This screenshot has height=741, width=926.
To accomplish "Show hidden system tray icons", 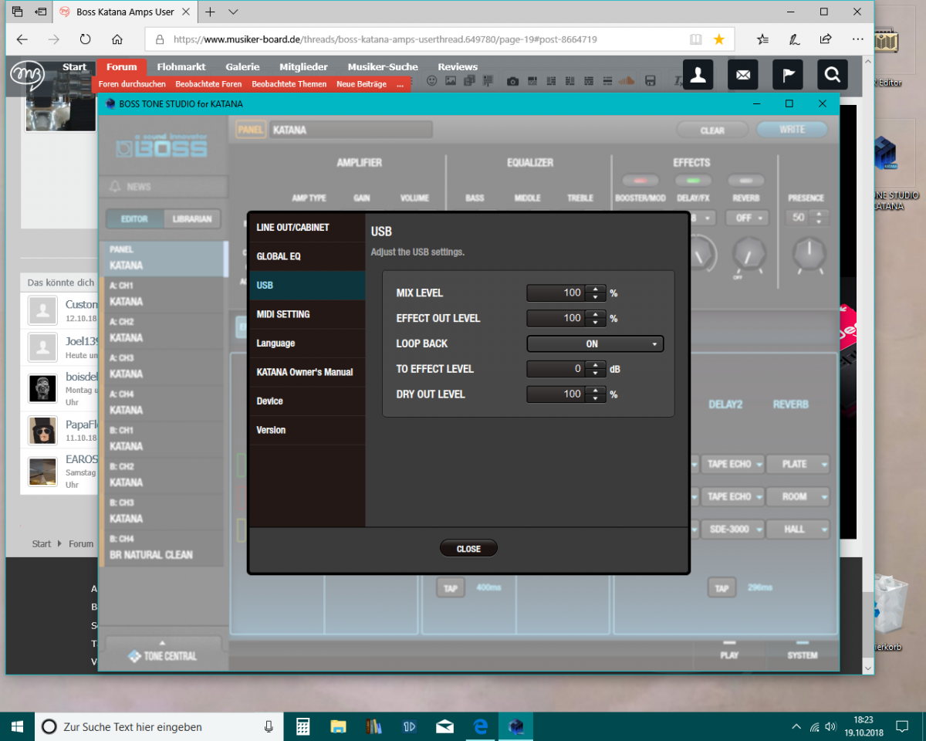I will click(x=796, y=726).
